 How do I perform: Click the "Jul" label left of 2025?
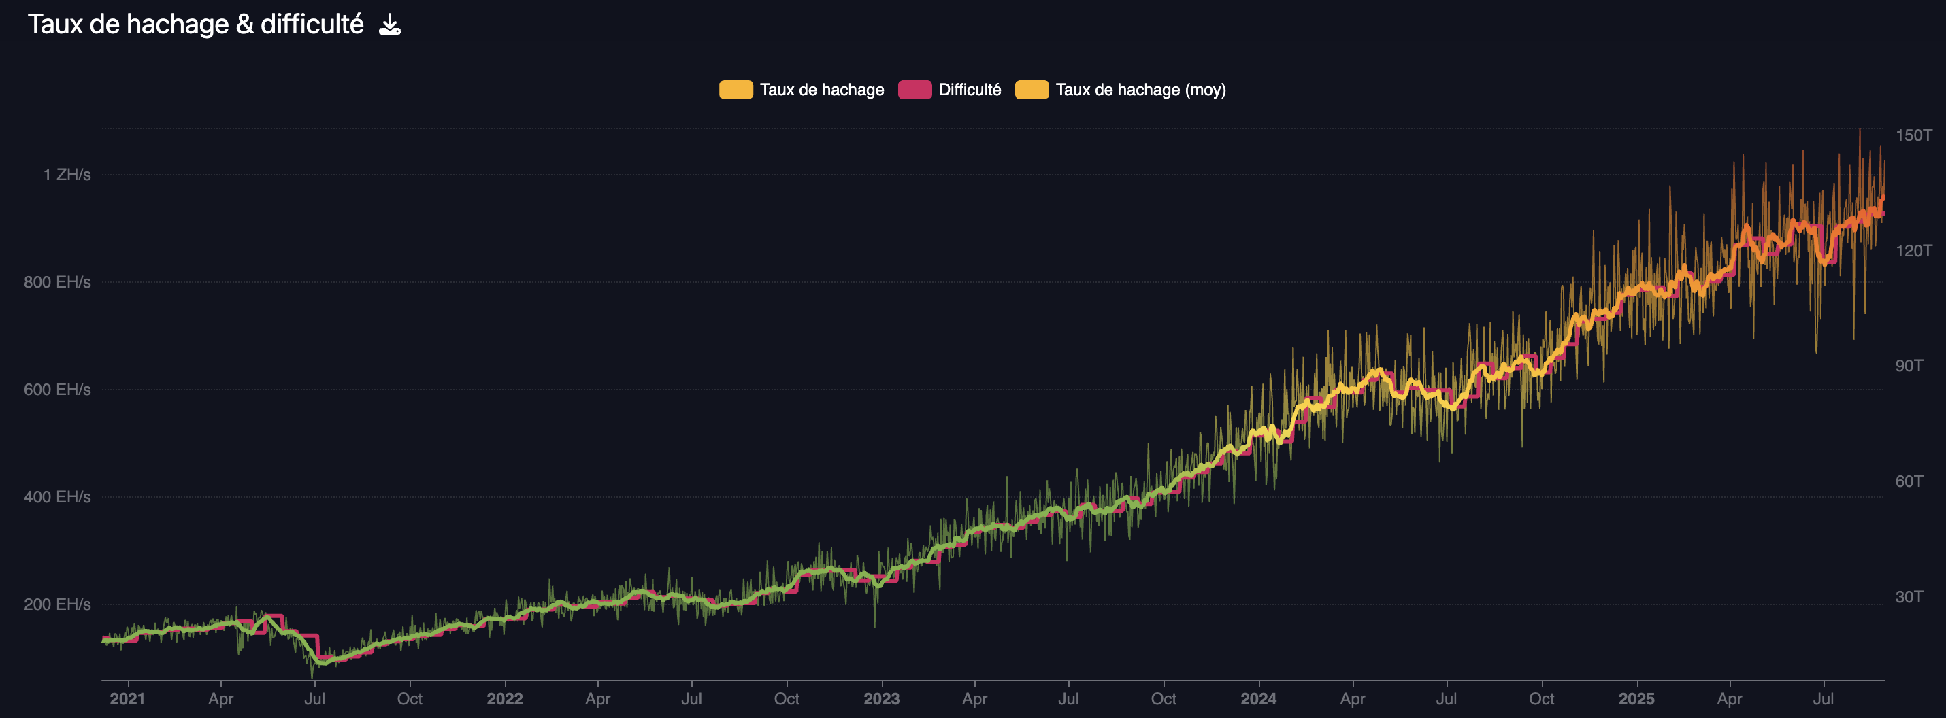1446,699
